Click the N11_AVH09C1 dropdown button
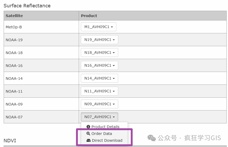The height and width of the screenshot is (147, 228). pos(99,91)
